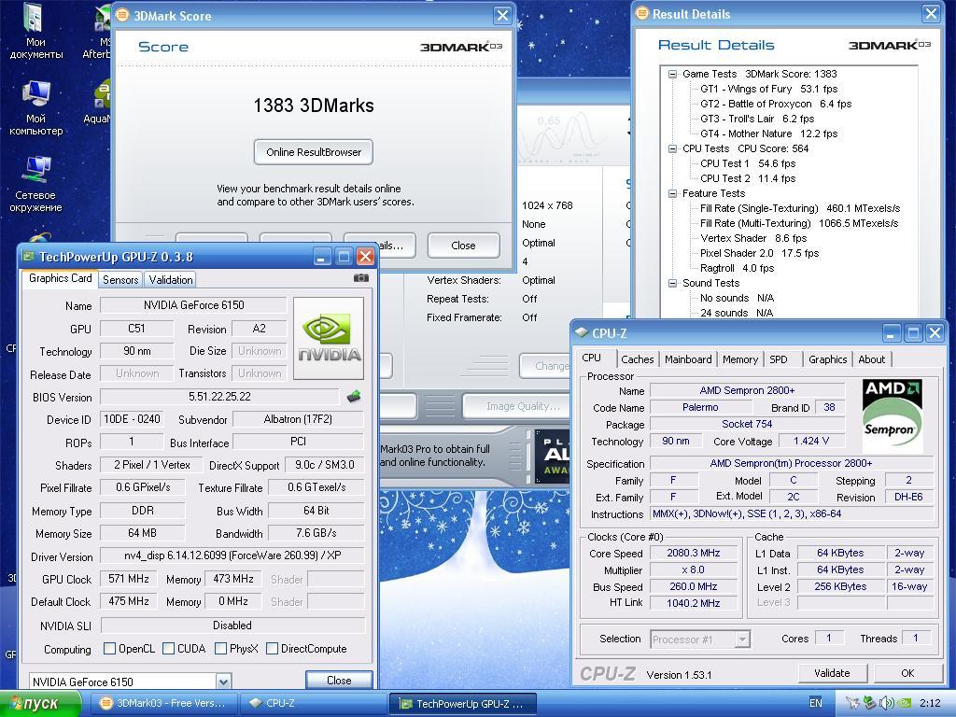
Task: Select Fill Rate (Single-Texturing) row
Action: click(x=800, y=208)
